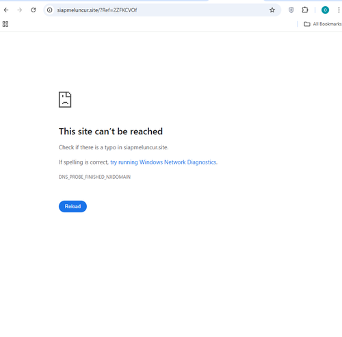Click the sad page error icon
This screenshot has width=342, height=337.
point(65,99)
